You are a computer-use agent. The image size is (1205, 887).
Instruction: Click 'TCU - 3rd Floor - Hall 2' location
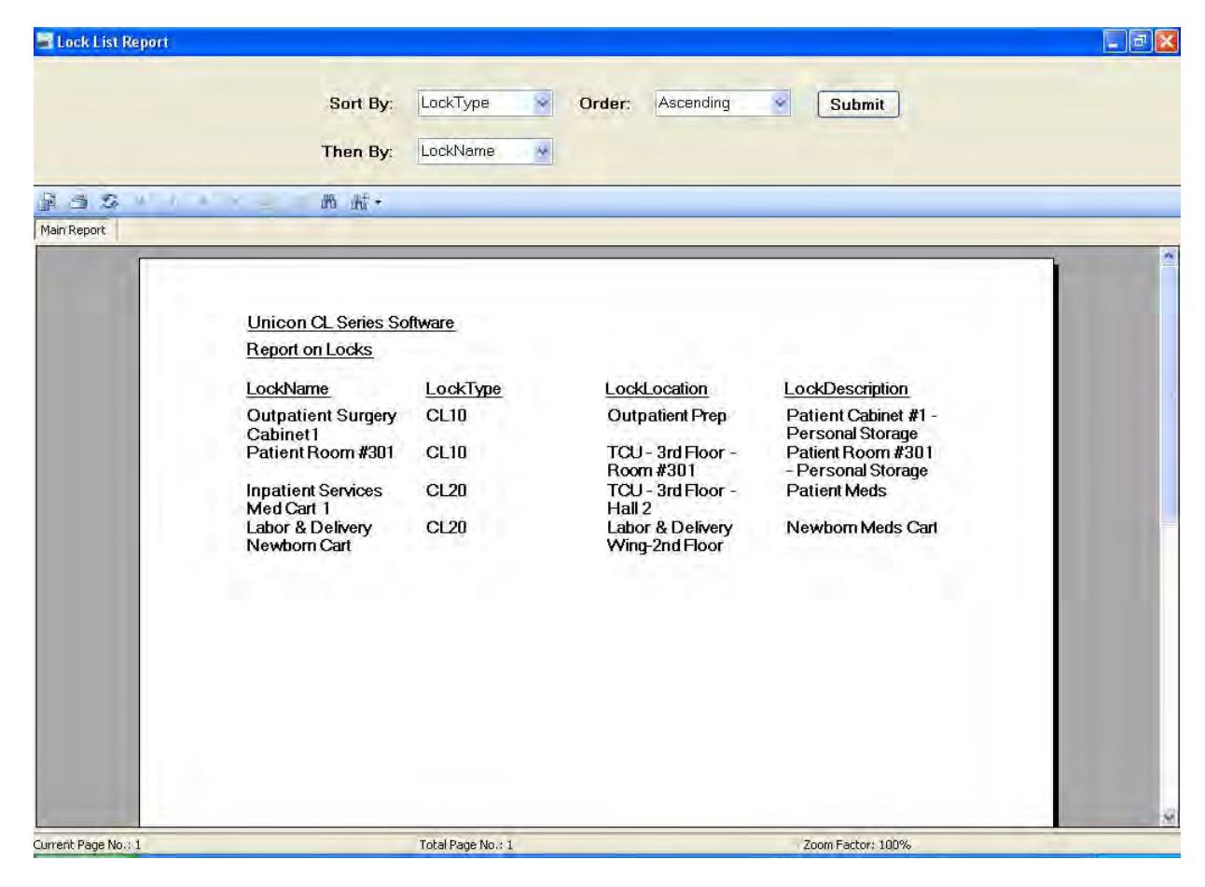(672, 499)
